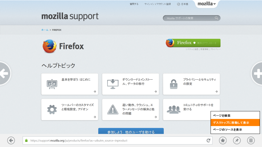Select ページを検索 from the menu
The height and width of the screenshot is (147, 262).
[235, 116]
